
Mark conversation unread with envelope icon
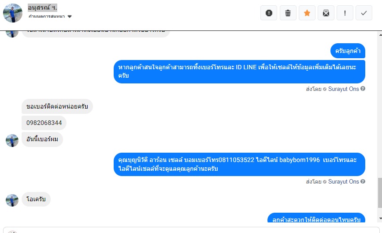click(326, 13)
